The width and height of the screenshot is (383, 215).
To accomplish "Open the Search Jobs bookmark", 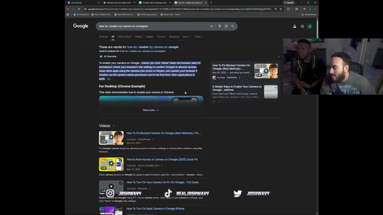I will [x=171, y=14].
